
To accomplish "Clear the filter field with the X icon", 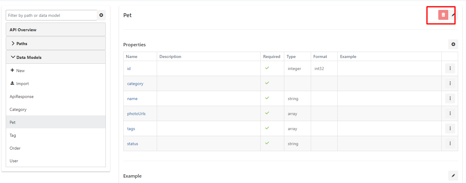I will [x=101, y=15].
